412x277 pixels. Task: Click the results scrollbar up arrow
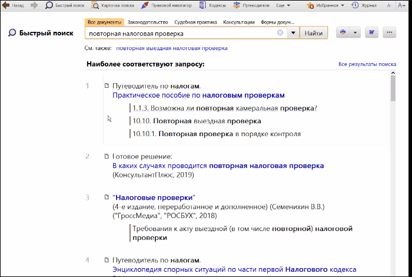[x=393, y=73]
